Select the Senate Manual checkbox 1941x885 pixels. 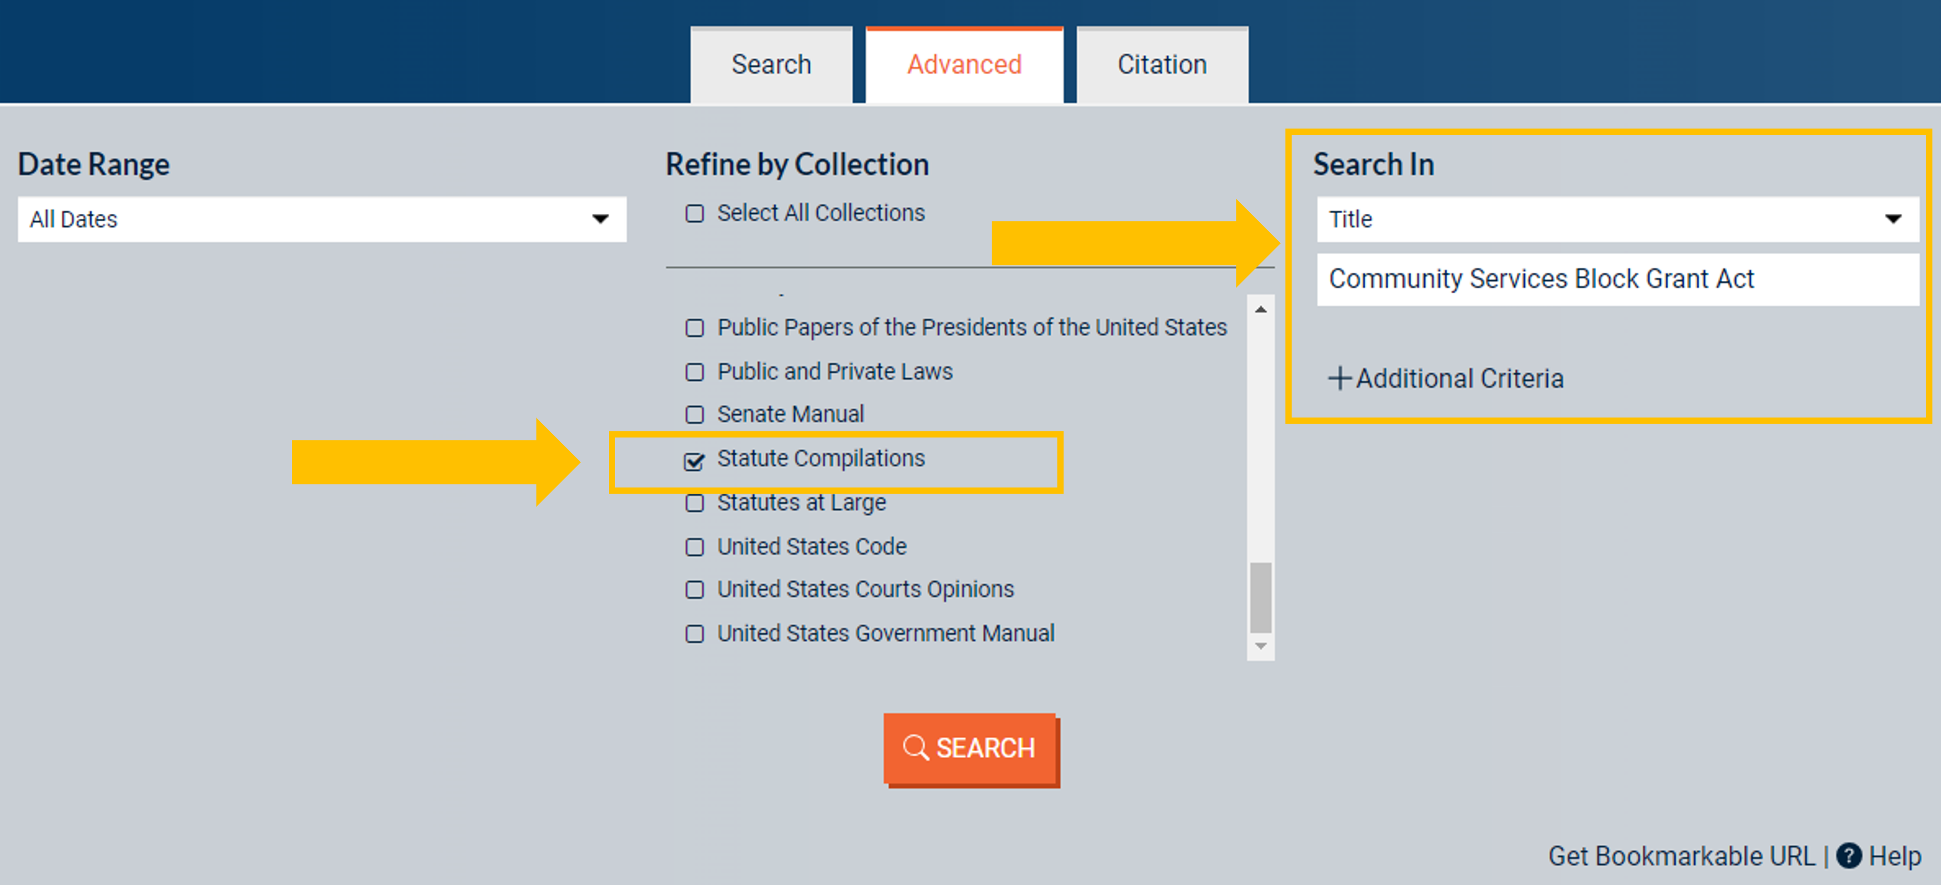(x=694, y=415)
